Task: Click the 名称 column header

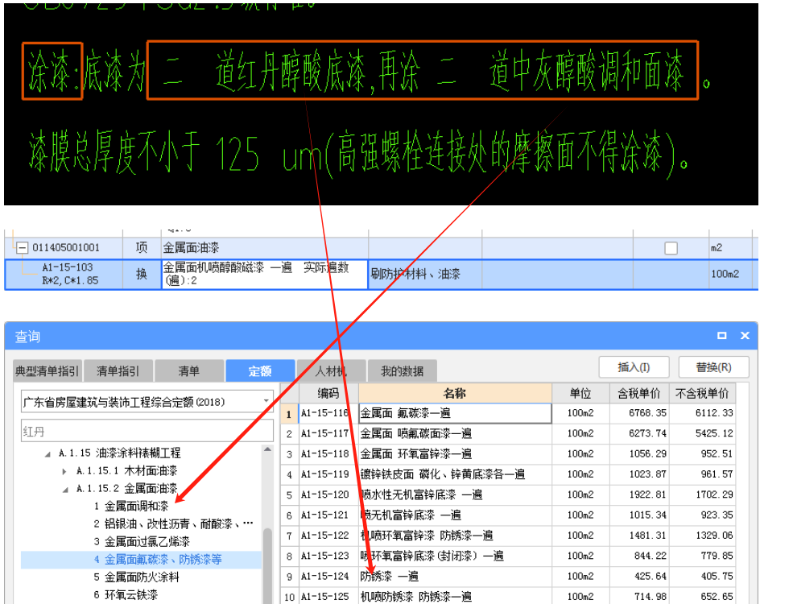Action: [455, 393]
